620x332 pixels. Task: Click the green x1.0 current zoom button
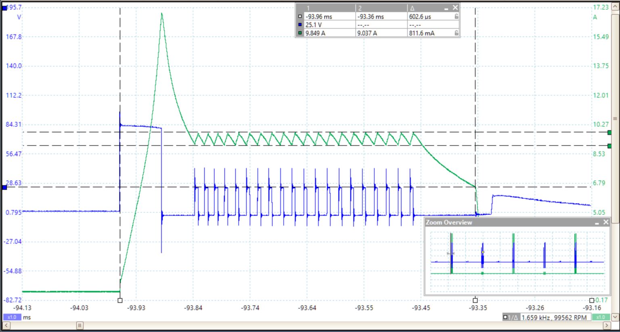[600, 317]
